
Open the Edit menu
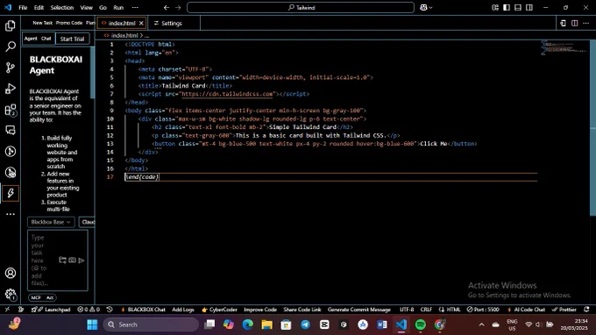39,8
